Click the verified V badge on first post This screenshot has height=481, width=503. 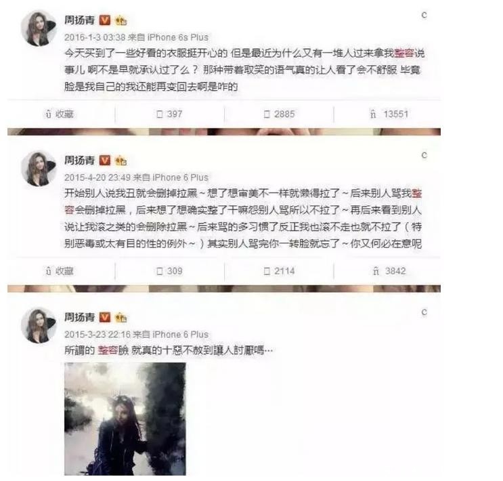pyautogui.click(x=104, y=20)
